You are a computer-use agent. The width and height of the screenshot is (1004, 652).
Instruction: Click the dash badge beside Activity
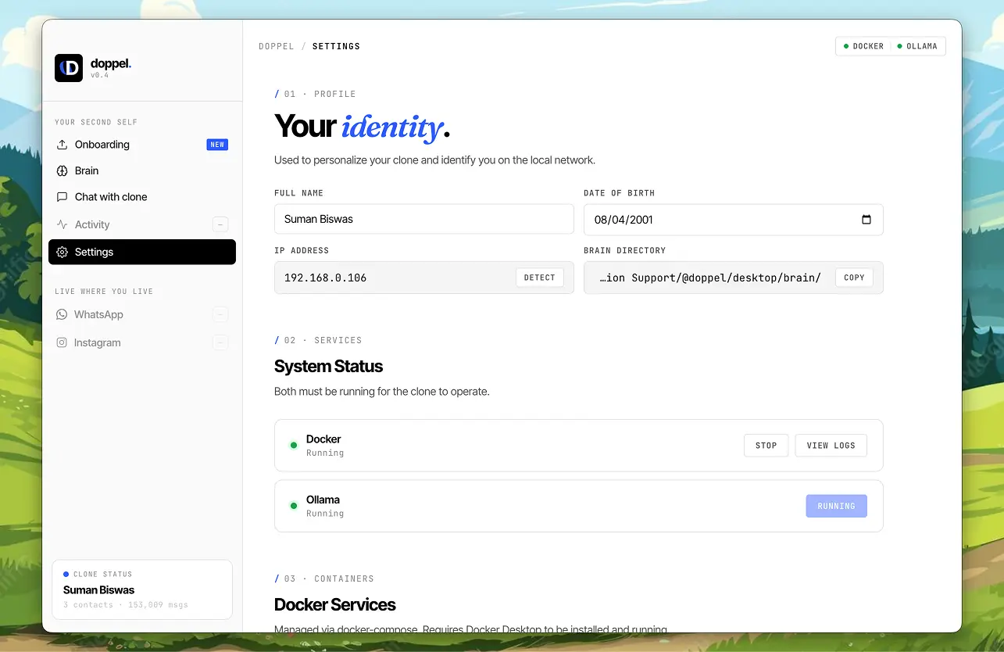(x=220, y=224)
